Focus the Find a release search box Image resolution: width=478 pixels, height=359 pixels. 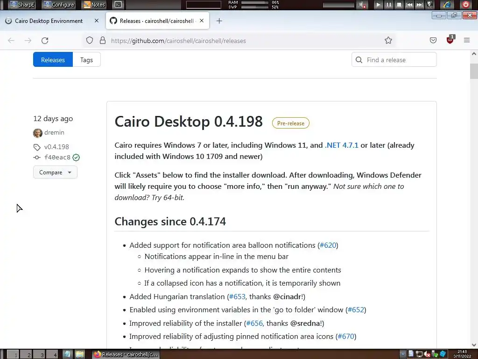394,60
